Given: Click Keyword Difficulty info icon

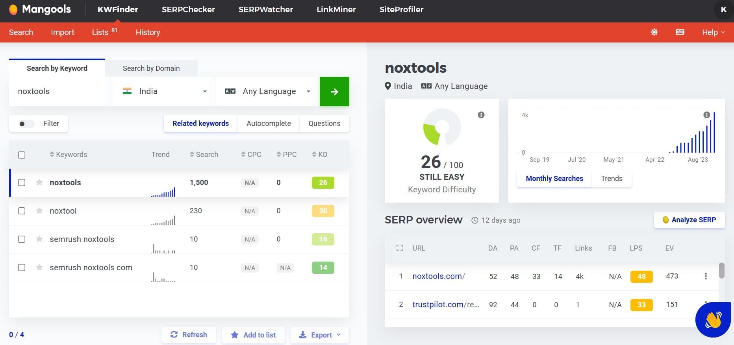Looking at the screenshot, I should (481, 115).
